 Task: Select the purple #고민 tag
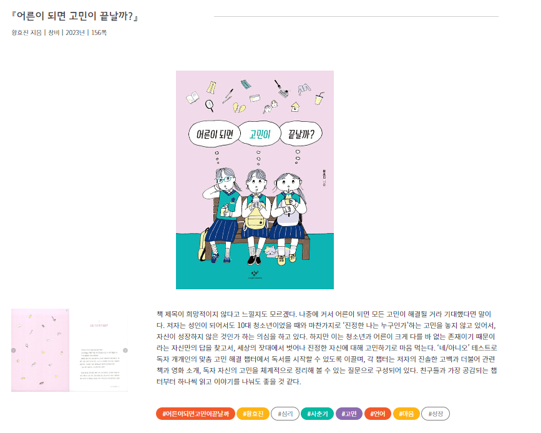tap(349, 414)
